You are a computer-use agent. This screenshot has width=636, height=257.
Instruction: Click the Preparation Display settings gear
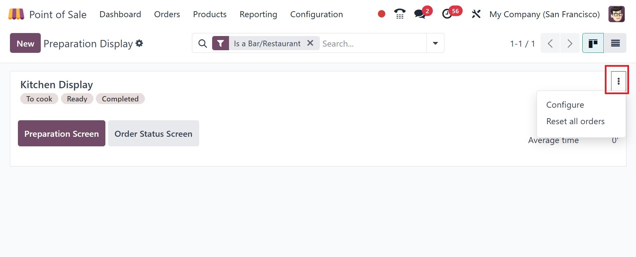click(x=140, y=43)
